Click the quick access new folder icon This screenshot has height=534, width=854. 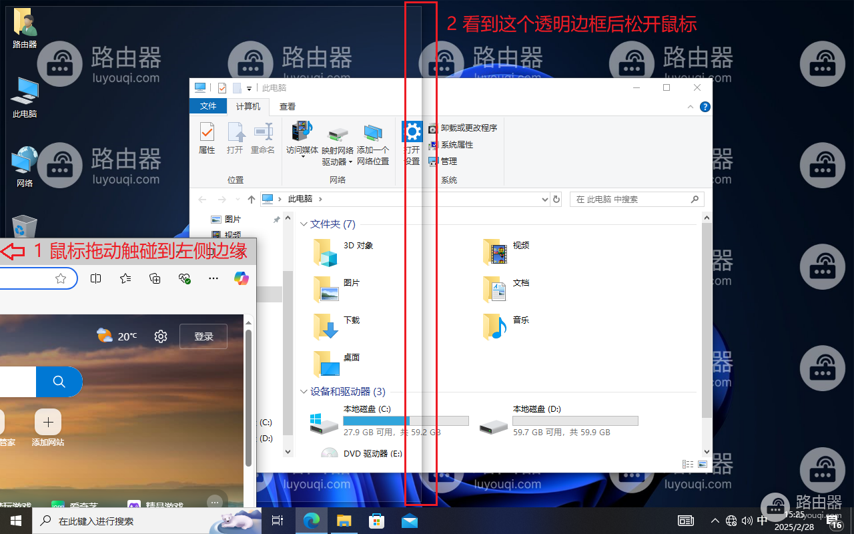237,87
